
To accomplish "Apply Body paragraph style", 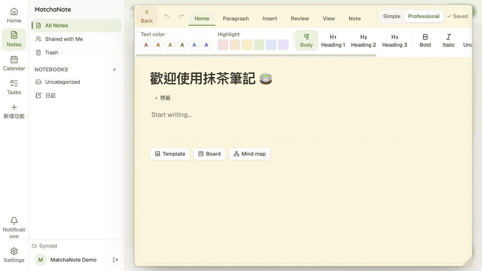I will (x=307, y=40).
